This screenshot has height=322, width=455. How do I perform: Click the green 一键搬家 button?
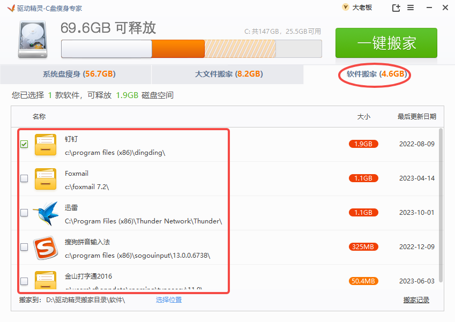tap(386, 43)
